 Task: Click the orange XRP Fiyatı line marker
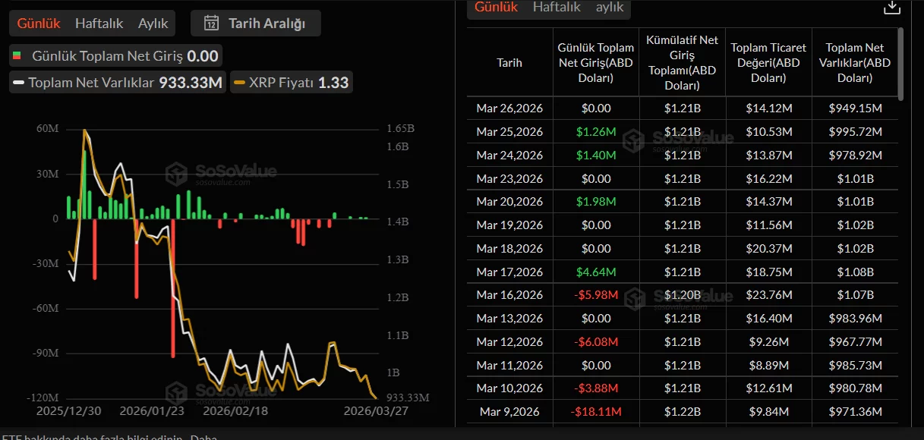pos(239,83)
